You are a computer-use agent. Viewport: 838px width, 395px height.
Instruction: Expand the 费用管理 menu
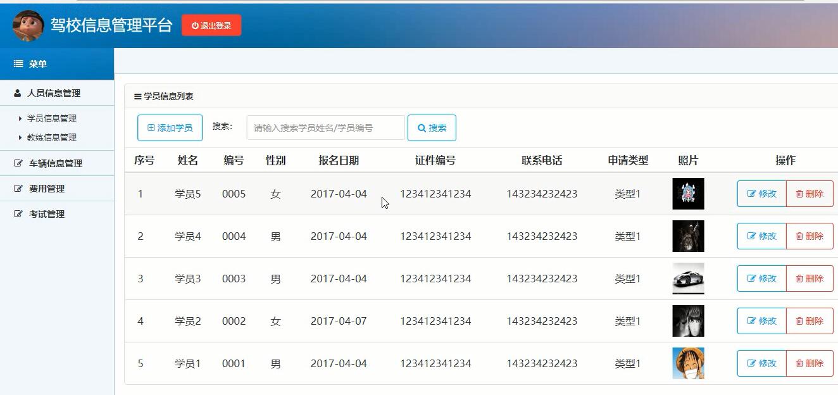coord(46,189)
